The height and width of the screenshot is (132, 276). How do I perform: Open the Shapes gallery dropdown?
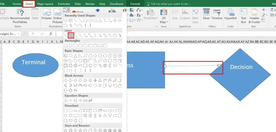click(67, 10)
